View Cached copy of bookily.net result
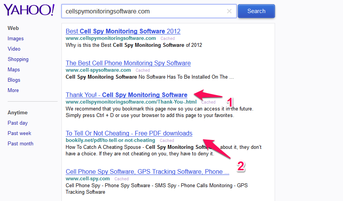This screenshot has height=201, width=343. [x=167, y=140]
